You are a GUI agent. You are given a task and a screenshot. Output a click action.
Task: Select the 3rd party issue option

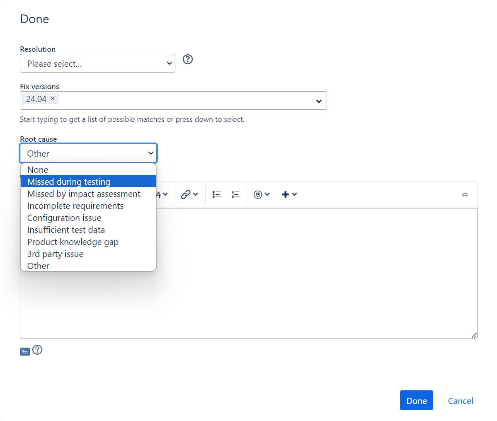point(55,254)
